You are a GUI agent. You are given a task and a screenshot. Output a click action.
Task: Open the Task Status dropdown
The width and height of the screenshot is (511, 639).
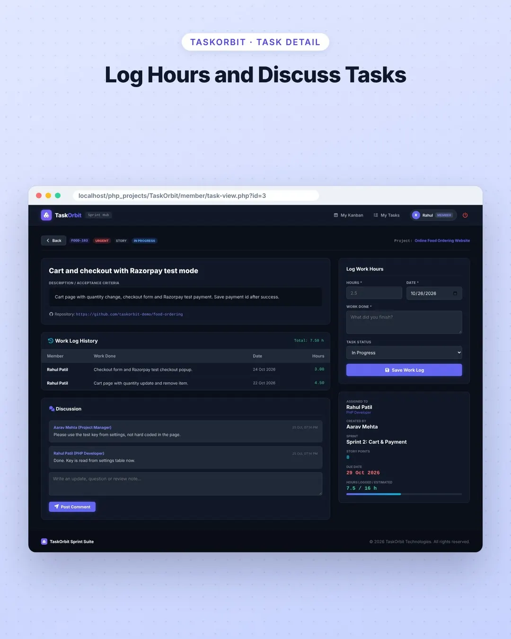point(404,353)
